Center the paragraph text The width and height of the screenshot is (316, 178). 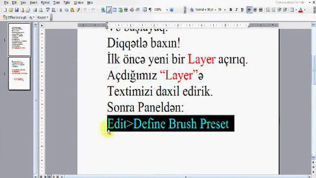pos(255,10)
